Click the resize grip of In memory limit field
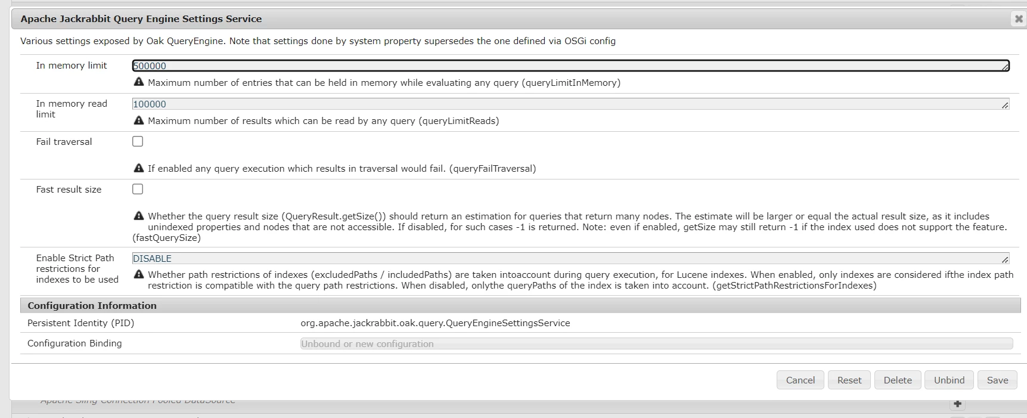This screenshot has width=1027, height=418. [1005, 67]
